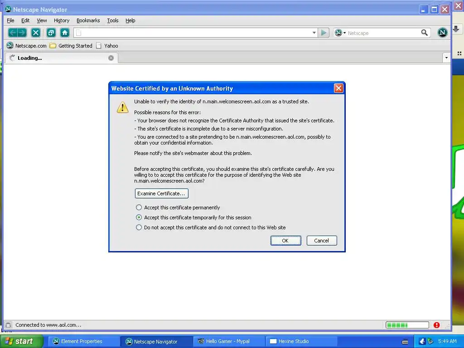Image resolution: width=464 pixels, height=348 pixels.
Task: Open the search engine selector dropdown
Action: (340, 33)
